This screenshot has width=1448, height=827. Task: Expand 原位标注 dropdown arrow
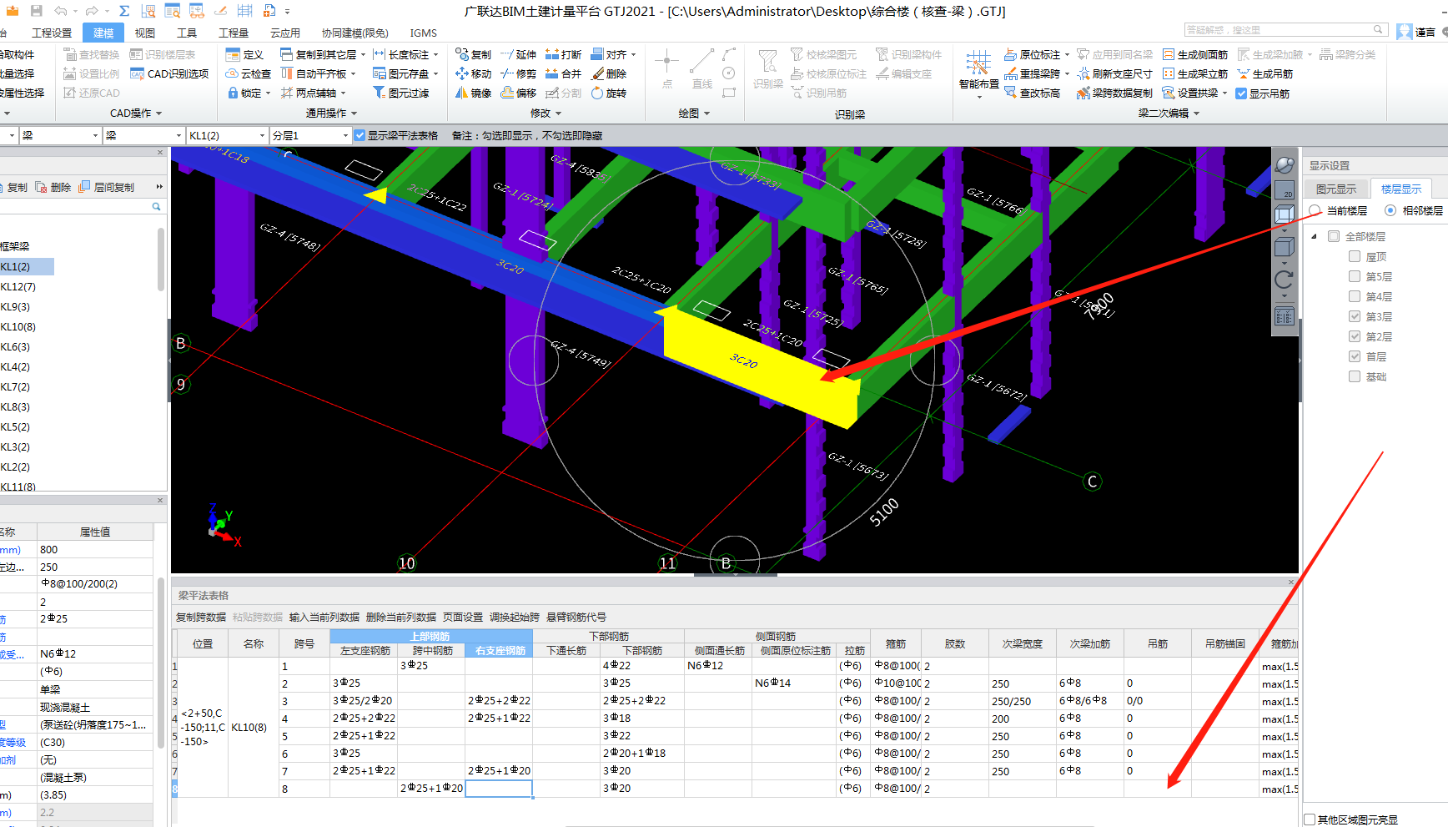pyautogui.click(x=1067, y=55)
